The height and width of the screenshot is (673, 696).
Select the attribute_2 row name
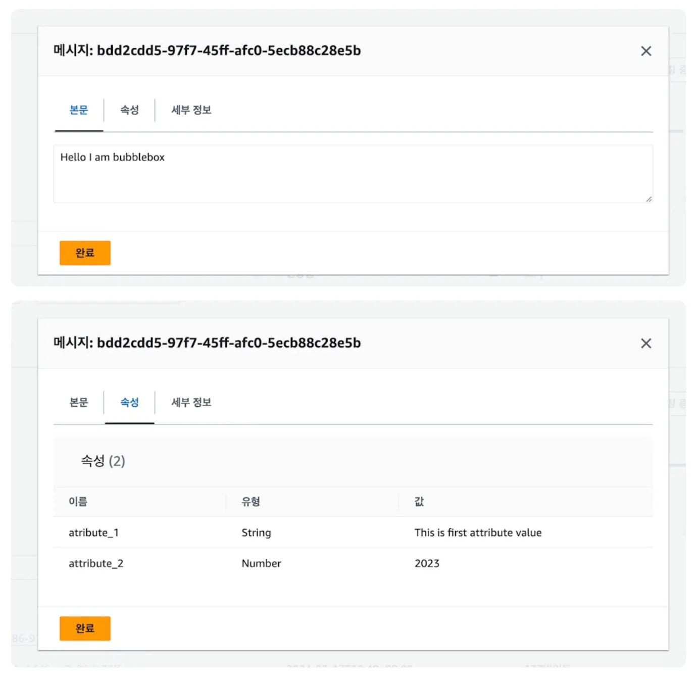(96, 564)
